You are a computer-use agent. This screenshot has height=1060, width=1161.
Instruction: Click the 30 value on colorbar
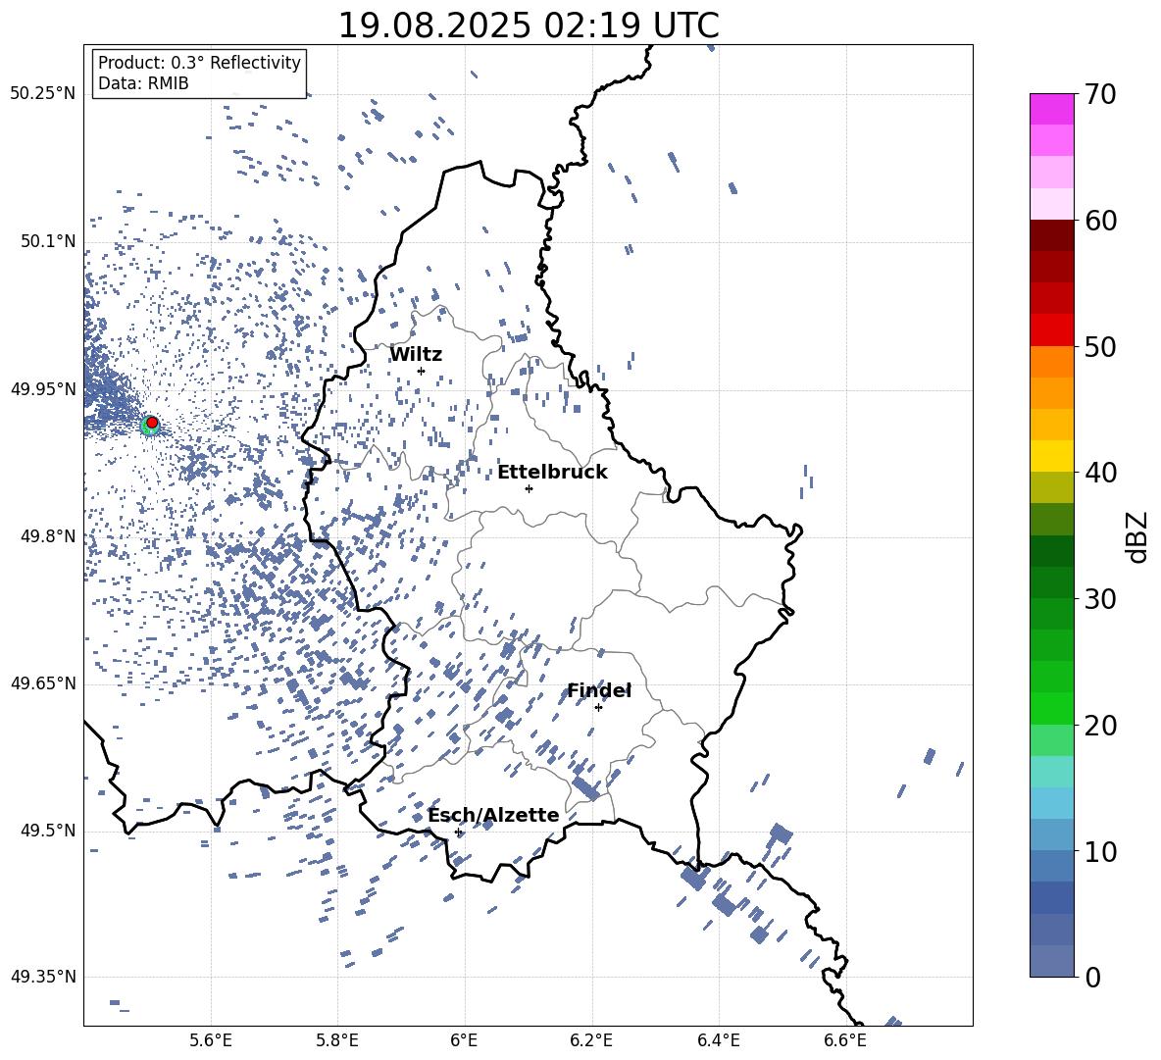pyautogui.click(x=1100, y=599)
